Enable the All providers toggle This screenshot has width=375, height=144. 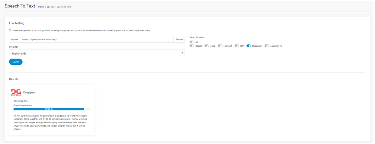tap(192, 42)
